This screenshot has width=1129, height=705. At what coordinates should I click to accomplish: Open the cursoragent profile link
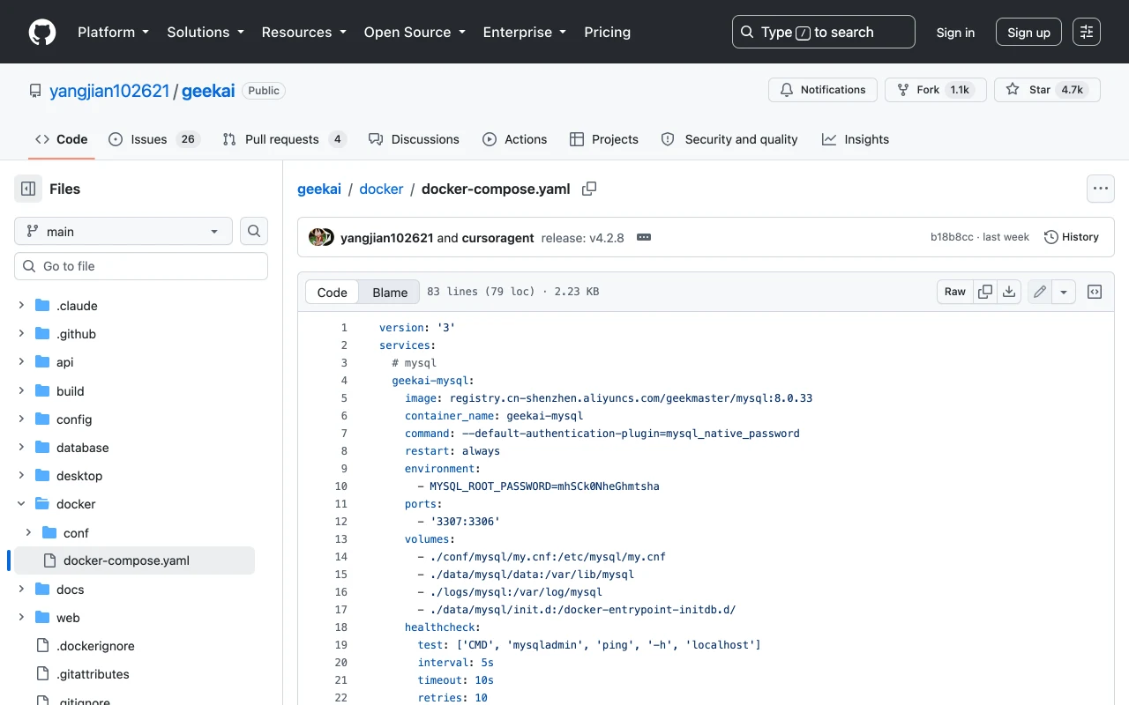point(498,238)
